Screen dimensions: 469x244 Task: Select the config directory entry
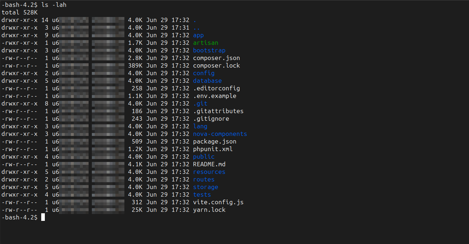click(x=204, y=73)
